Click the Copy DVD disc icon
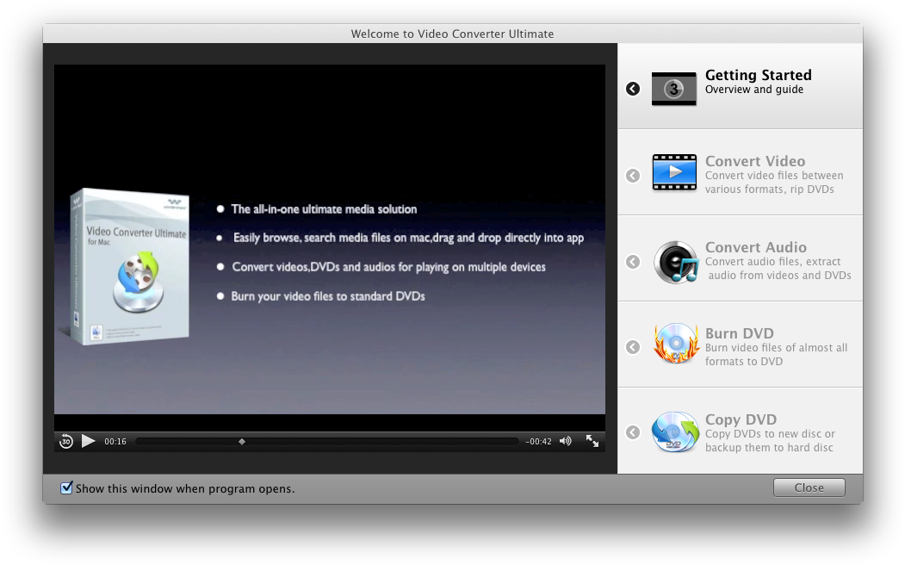The image size is (905, 565). point(675,432)
